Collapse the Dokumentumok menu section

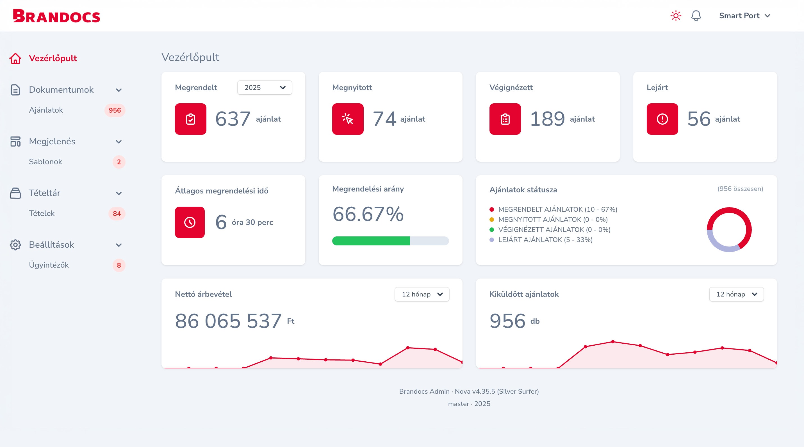click(119, 90)
